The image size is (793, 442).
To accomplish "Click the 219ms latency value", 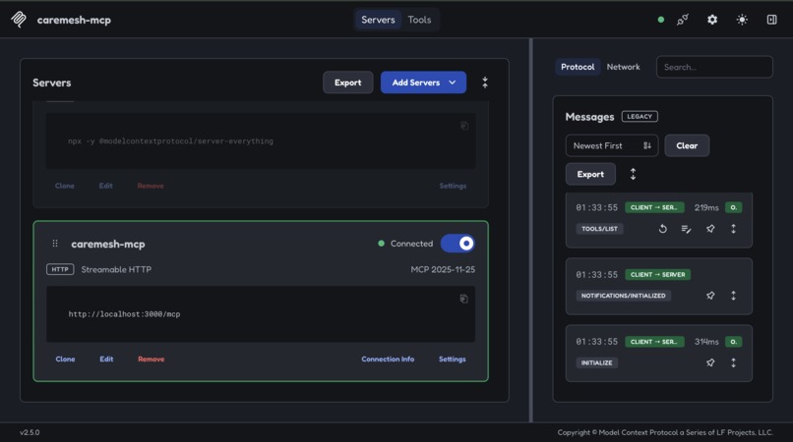I will tap(706, 207).
